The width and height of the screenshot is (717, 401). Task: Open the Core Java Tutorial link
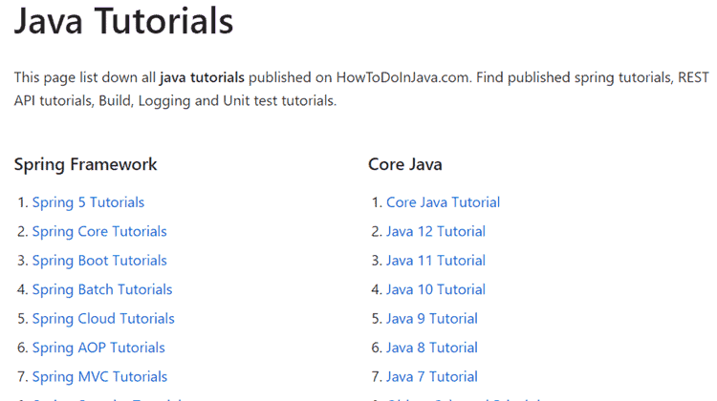click(443, 202)
